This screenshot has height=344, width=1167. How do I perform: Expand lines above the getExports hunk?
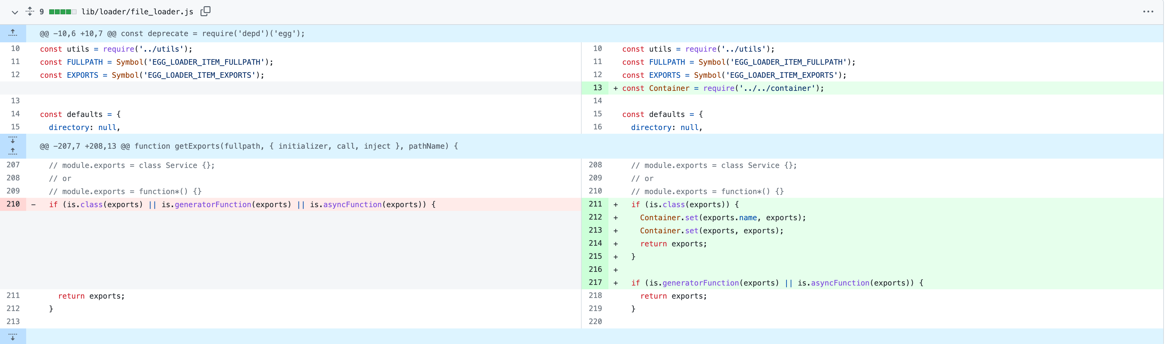13,150
